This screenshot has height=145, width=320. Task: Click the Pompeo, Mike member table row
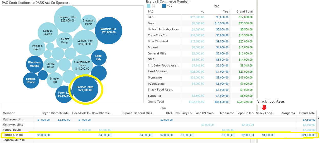click(x=159, y=135)
